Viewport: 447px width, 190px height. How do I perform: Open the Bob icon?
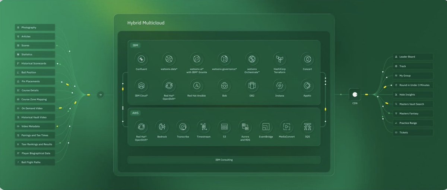(x=224, y=85)
